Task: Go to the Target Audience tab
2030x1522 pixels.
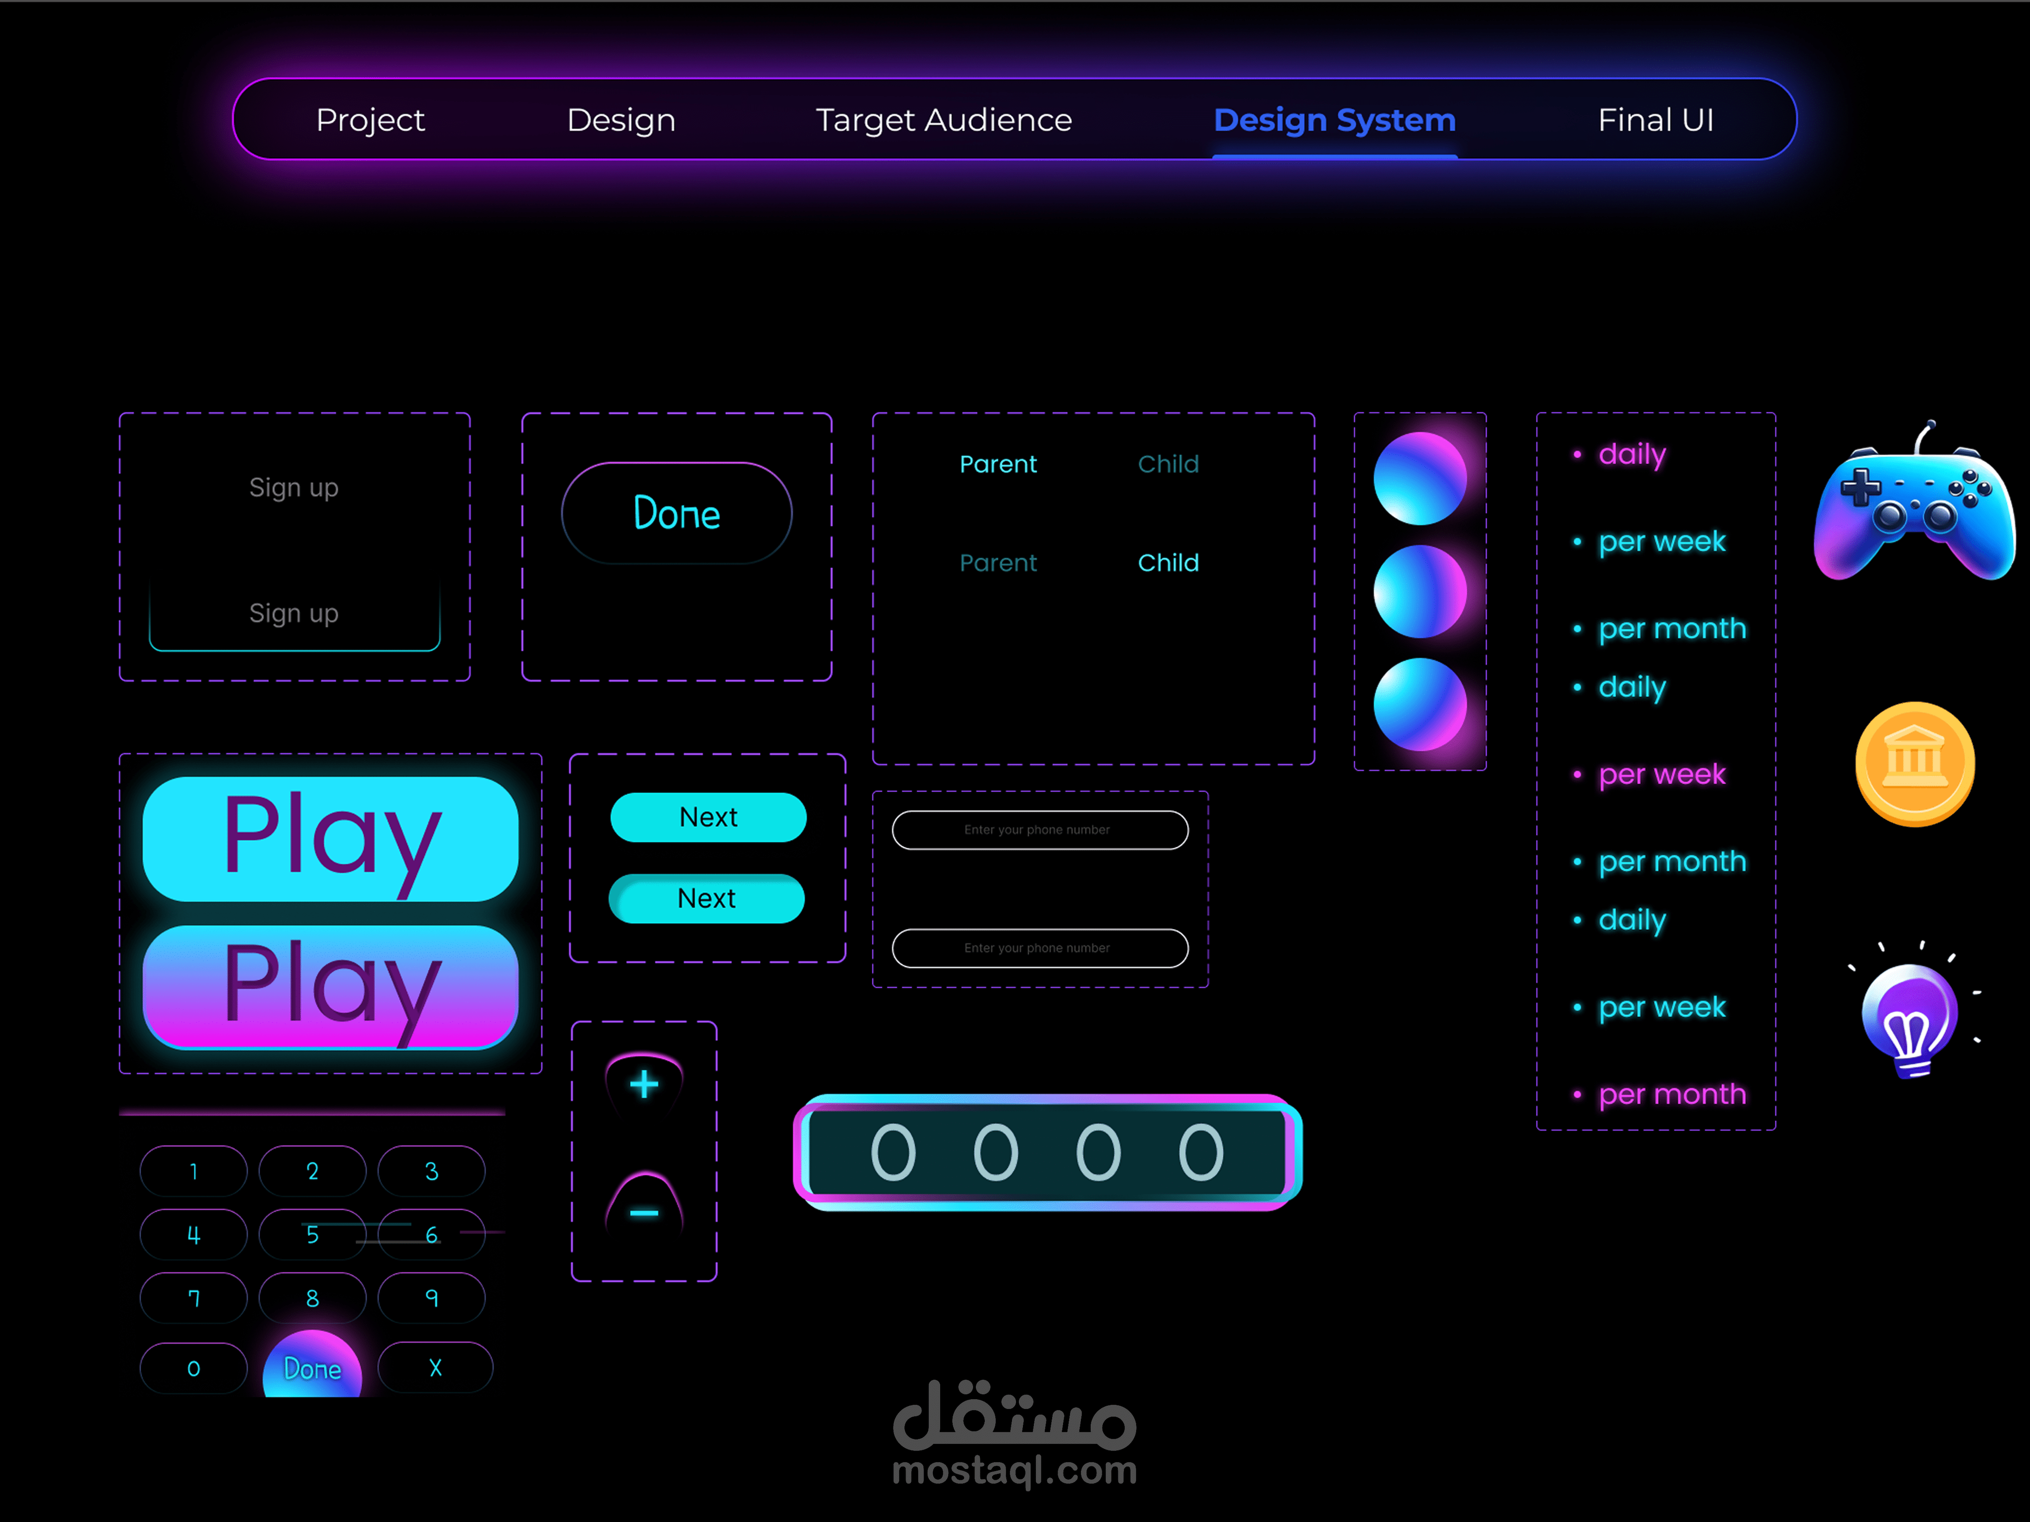Action: (x=944, y=120)
